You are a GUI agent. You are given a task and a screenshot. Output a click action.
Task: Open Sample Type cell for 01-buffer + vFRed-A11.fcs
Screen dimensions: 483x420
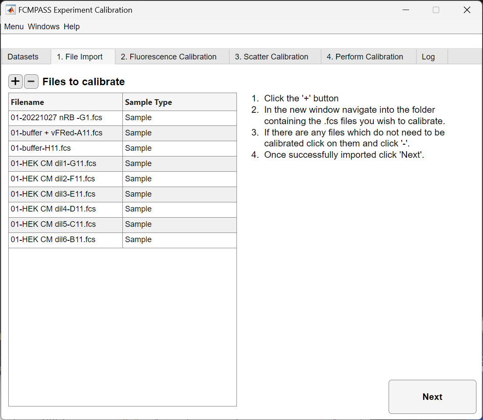click(x=180, y=133)
